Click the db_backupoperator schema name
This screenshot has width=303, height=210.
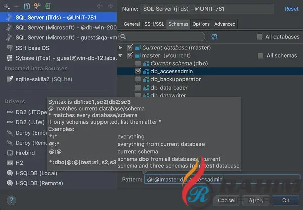(x=176, y=79)
